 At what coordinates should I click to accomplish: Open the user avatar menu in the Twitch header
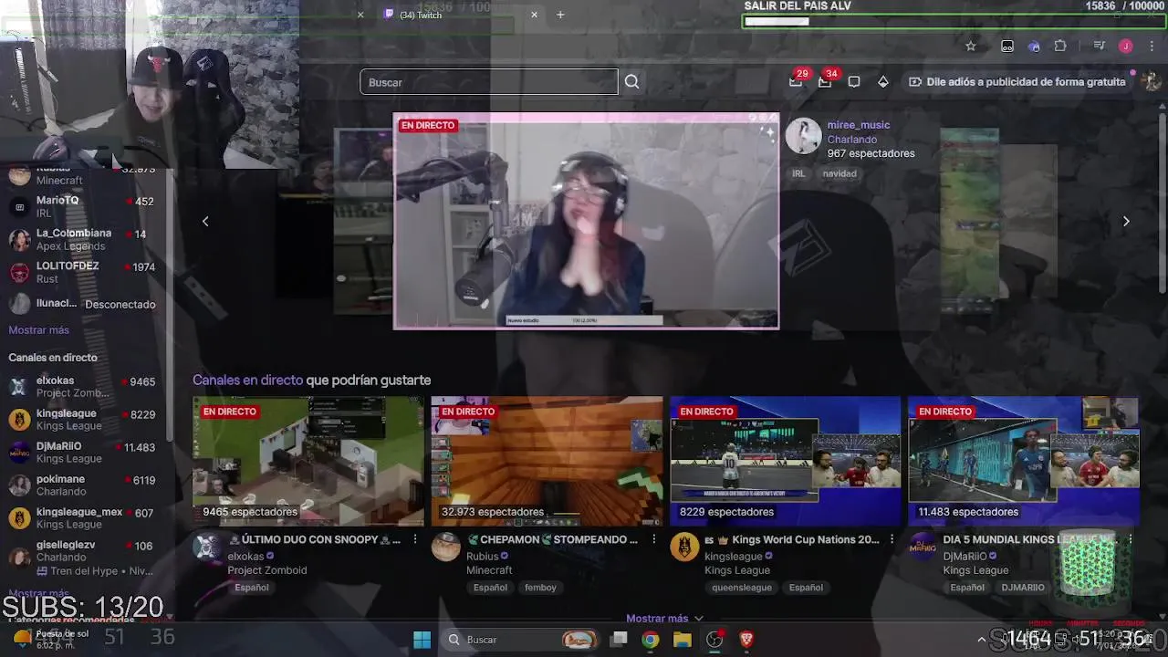coord(1152,81)
